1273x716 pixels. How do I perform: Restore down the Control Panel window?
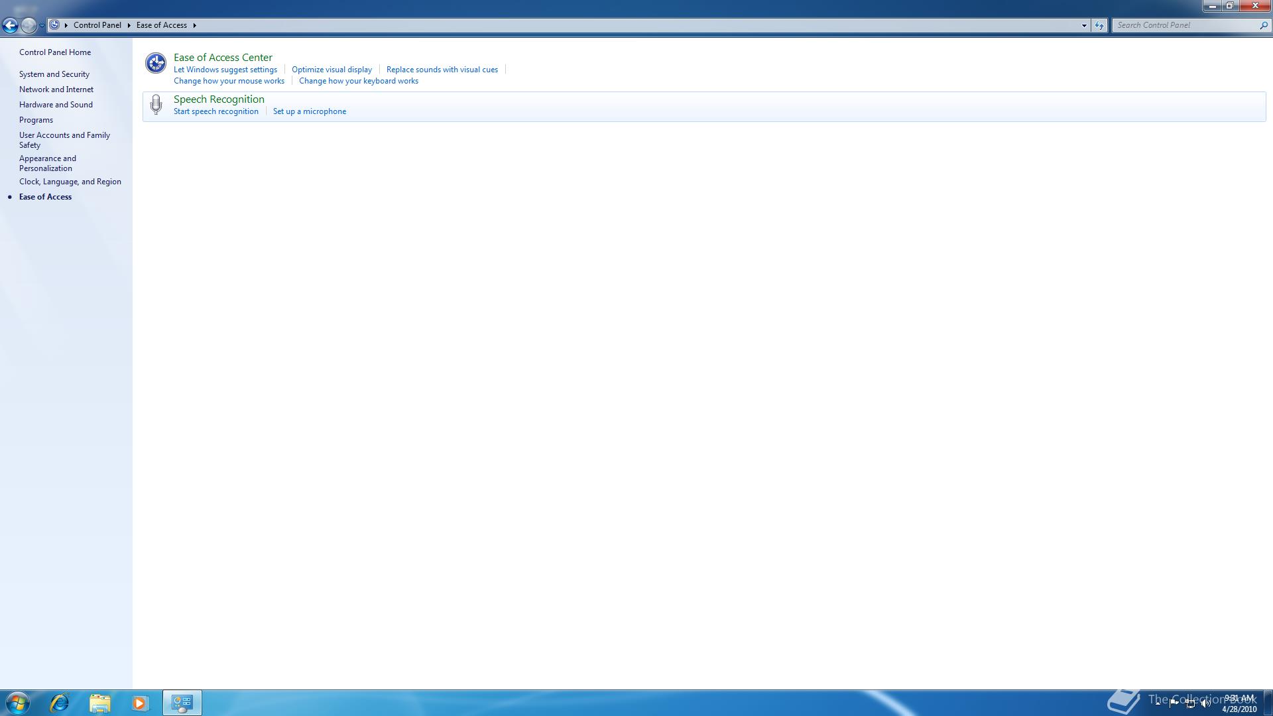[1230, 6]
